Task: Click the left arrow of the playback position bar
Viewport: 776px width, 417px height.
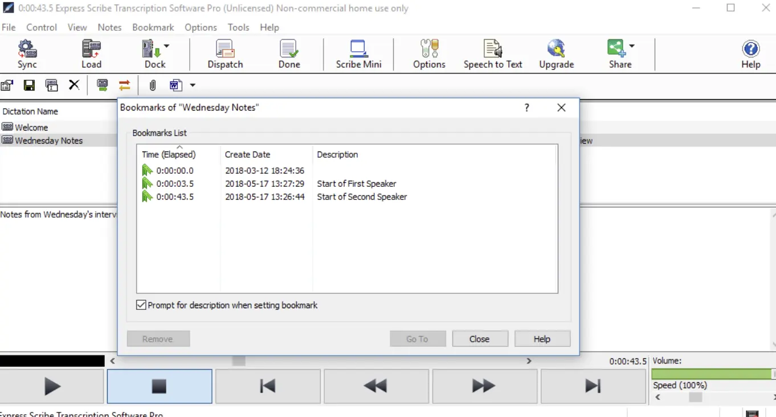Action: (x=113, y=361)
